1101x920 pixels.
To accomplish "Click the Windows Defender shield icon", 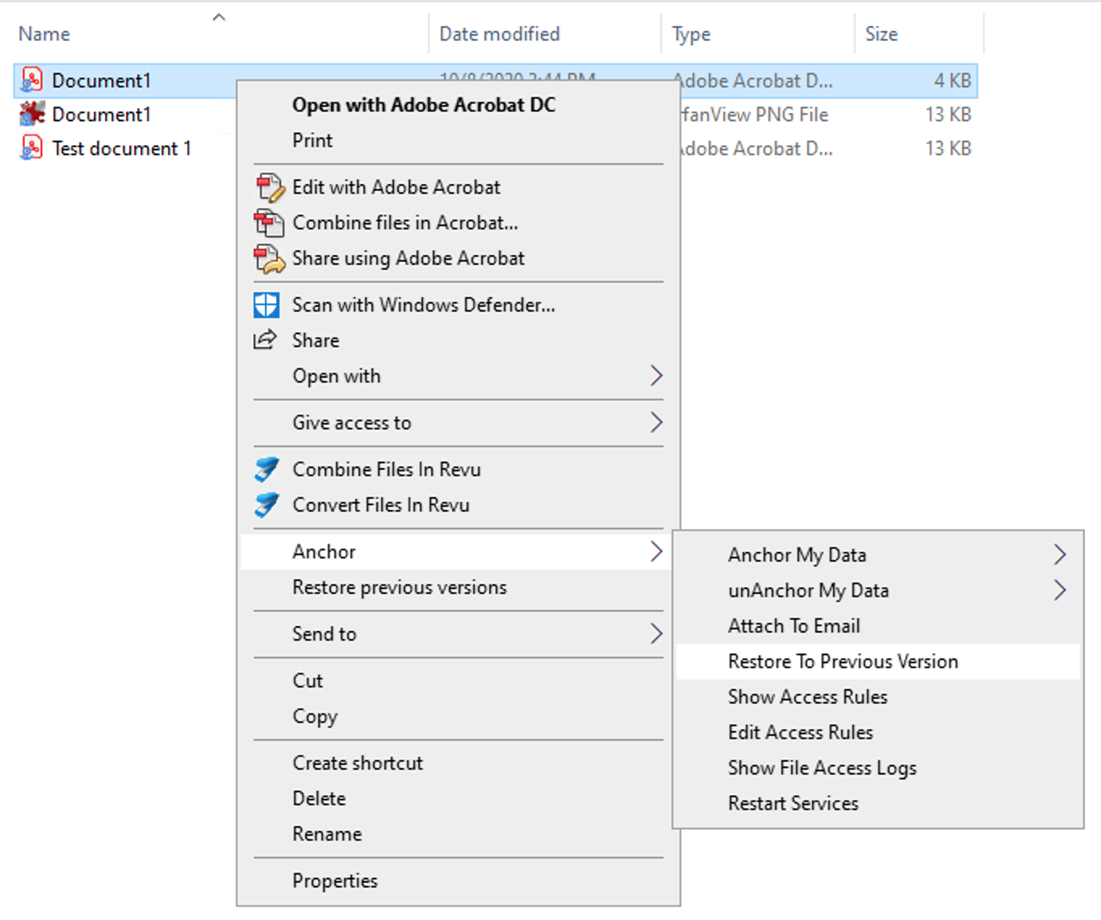I will [x=266, y=305].
